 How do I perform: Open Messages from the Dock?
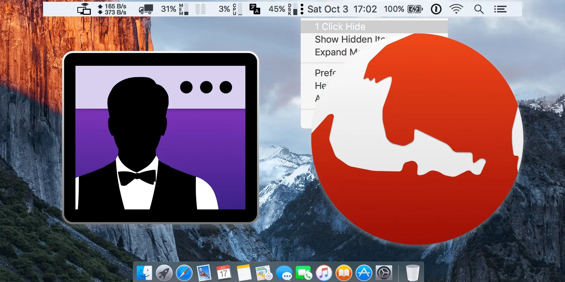[x=284, y=273]
